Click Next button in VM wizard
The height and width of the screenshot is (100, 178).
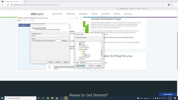pyautogui.click(x=58, y=62)
